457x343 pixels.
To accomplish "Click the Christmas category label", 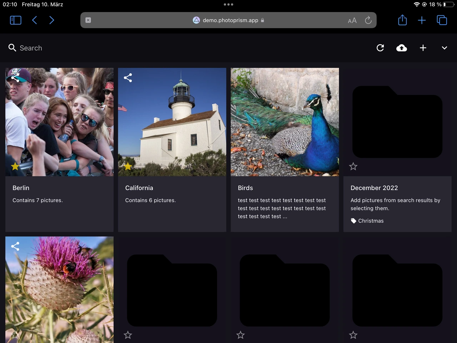I will 371,221.
